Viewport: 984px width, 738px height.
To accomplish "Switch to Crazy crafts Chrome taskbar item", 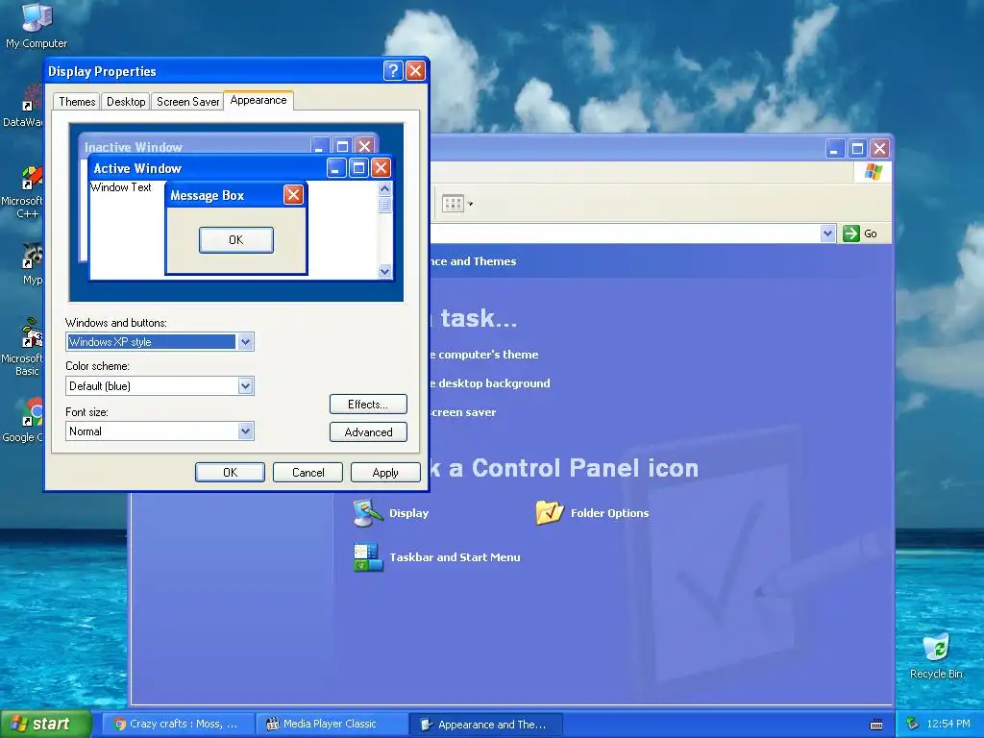I will (178, 725).
